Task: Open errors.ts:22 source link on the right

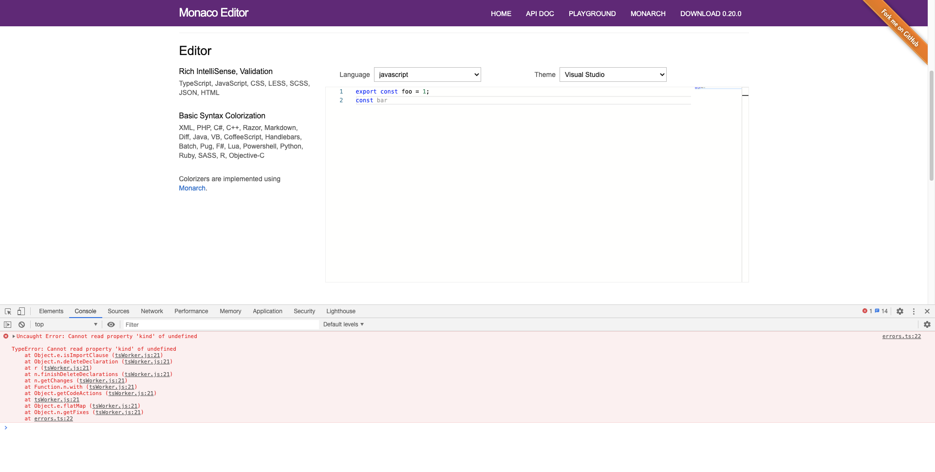Action: tap(901, 336)
